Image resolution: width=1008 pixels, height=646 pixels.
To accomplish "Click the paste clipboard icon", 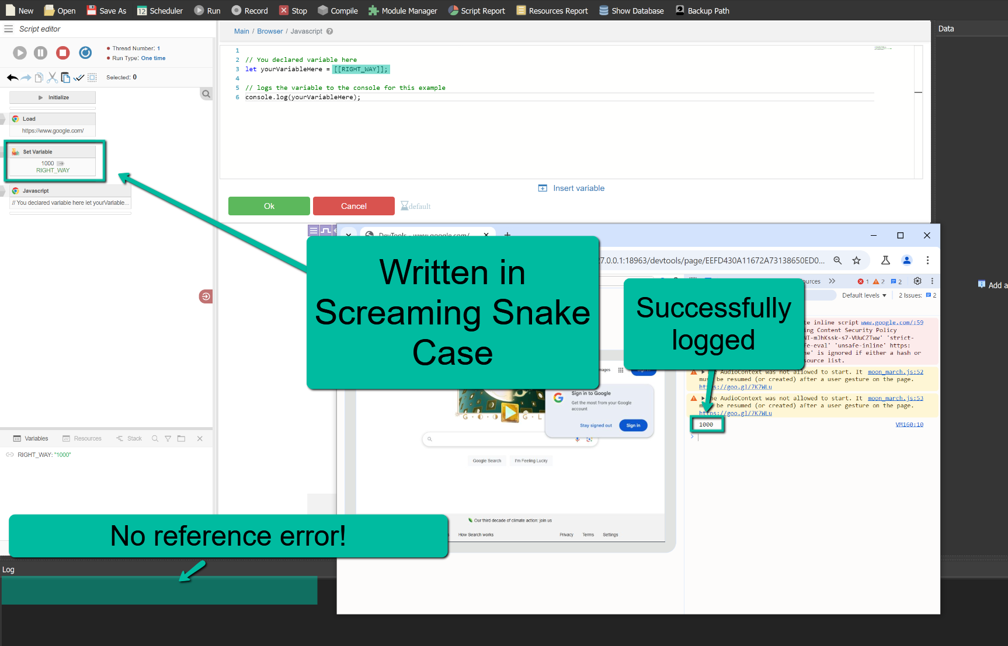I will tap(65, 78).
